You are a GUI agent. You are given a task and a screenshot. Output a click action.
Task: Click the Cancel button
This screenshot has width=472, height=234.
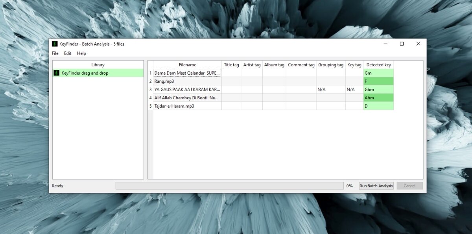point(409,185)
